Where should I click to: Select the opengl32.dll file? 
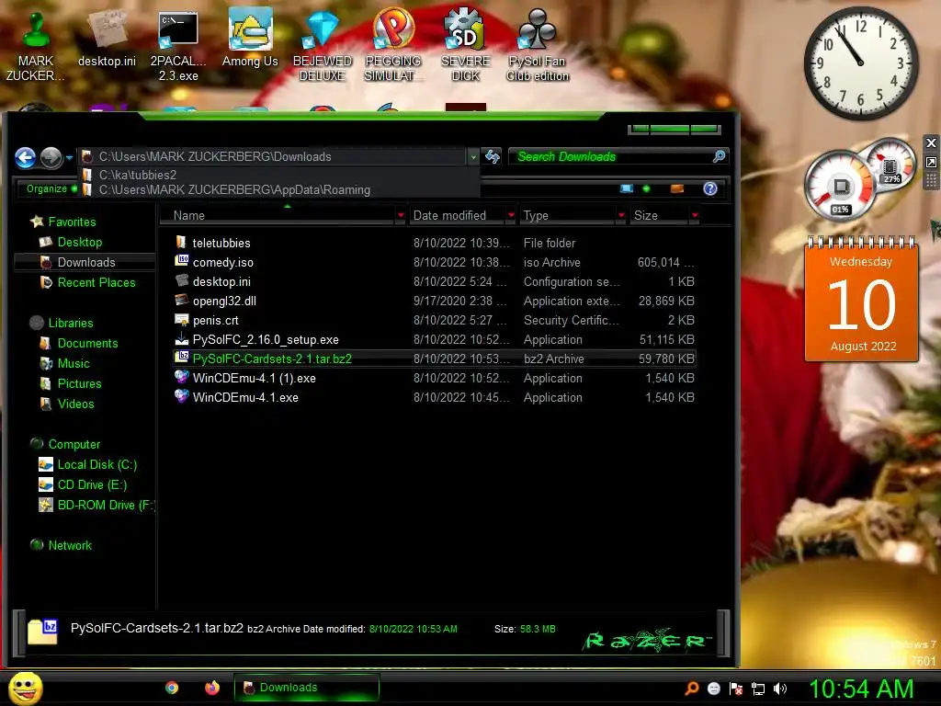click(x=435, y=301)
